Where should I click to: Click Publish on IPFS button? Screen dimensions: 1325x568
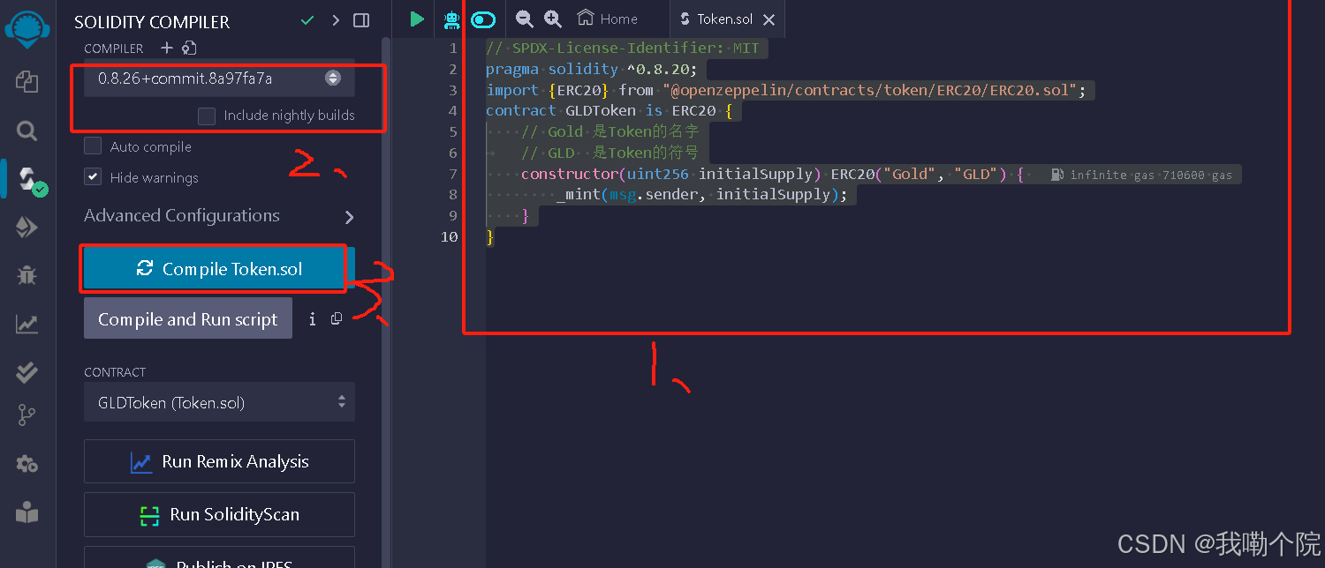(219, 557)
